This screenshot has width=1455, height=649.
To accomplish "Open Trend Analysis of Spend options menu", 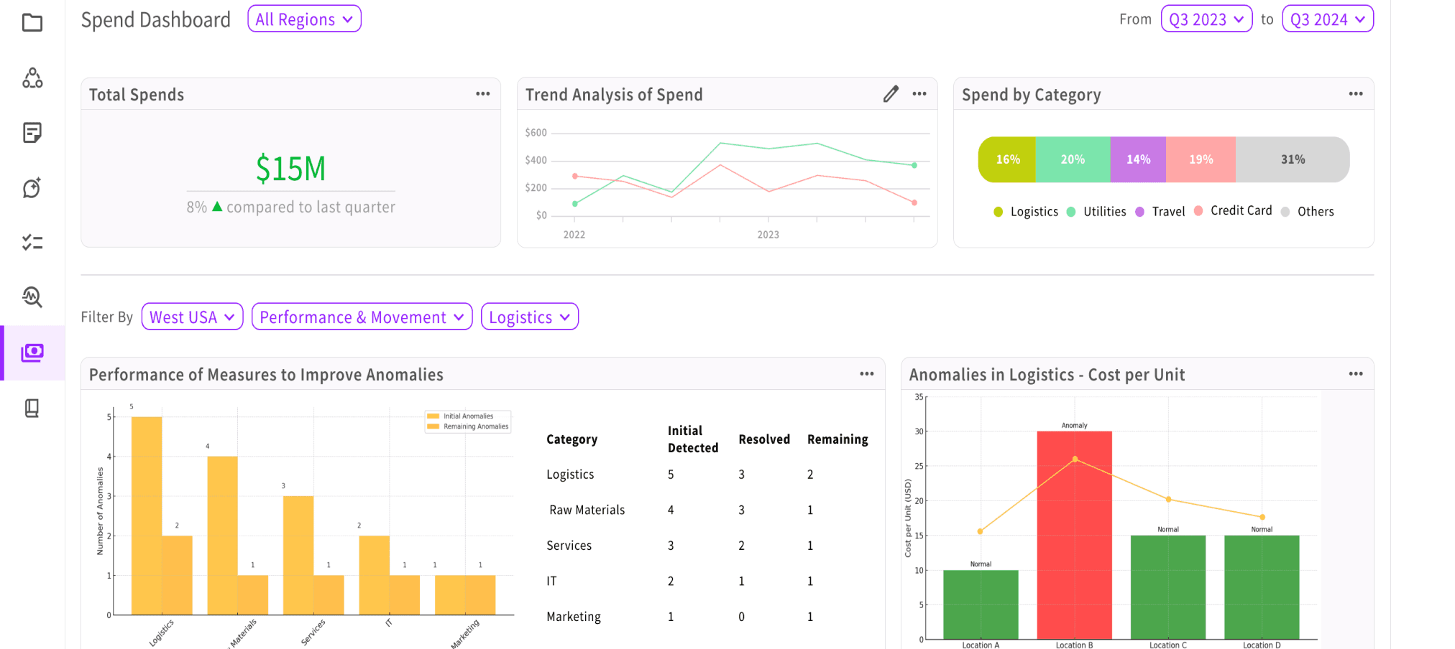I will pos(919,94).
